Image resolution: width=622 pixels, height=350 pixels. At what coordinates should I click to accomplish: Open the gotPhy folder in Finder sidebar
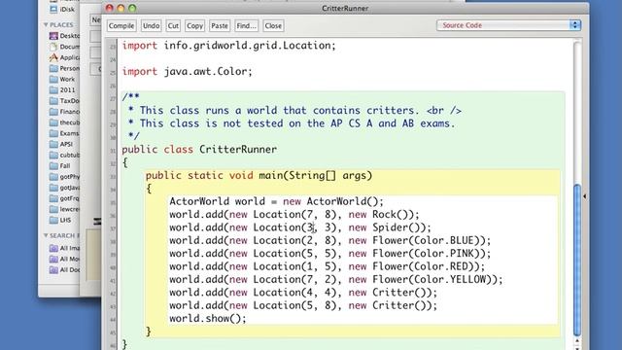click(x=64, y=177)
